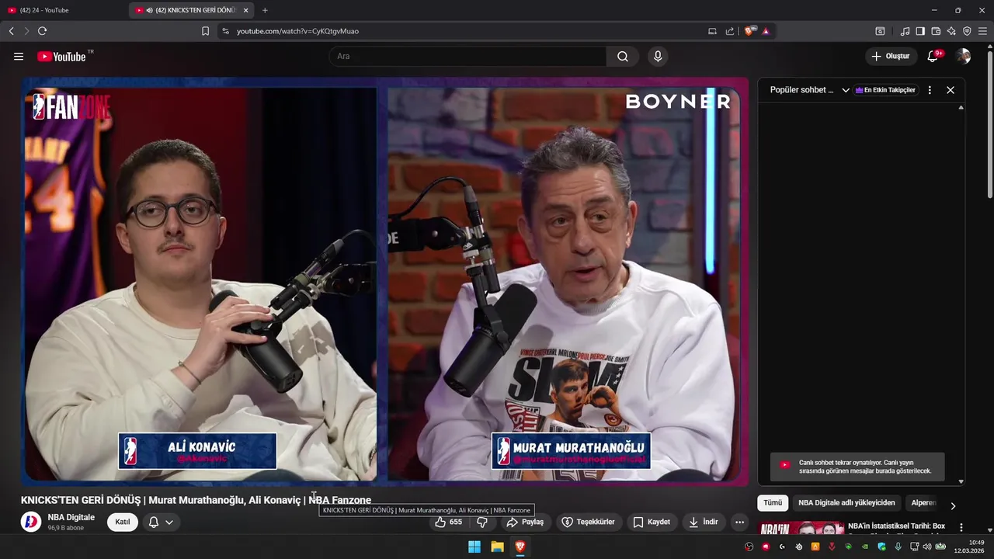Open 'NBA'in İstatistiksel Tarihi' video thumbnail
The width and height of the screenshot is (994, 559).
[801, 529]
